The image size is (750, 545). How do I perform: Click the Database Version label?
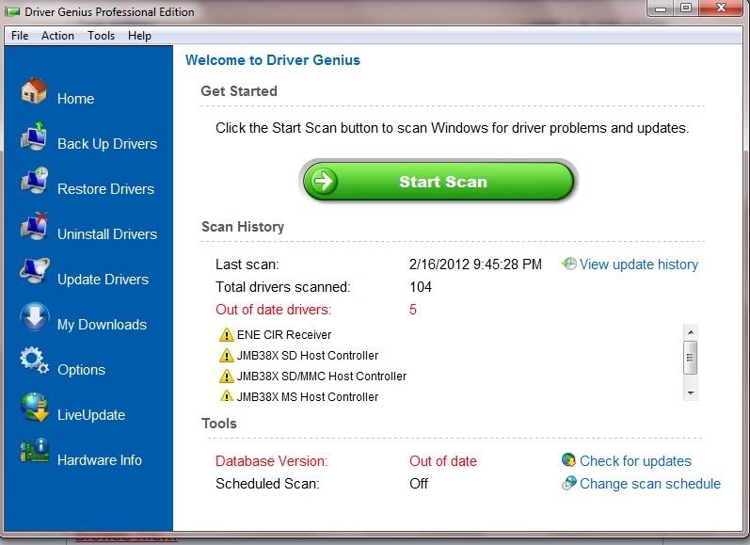point(271,461)
